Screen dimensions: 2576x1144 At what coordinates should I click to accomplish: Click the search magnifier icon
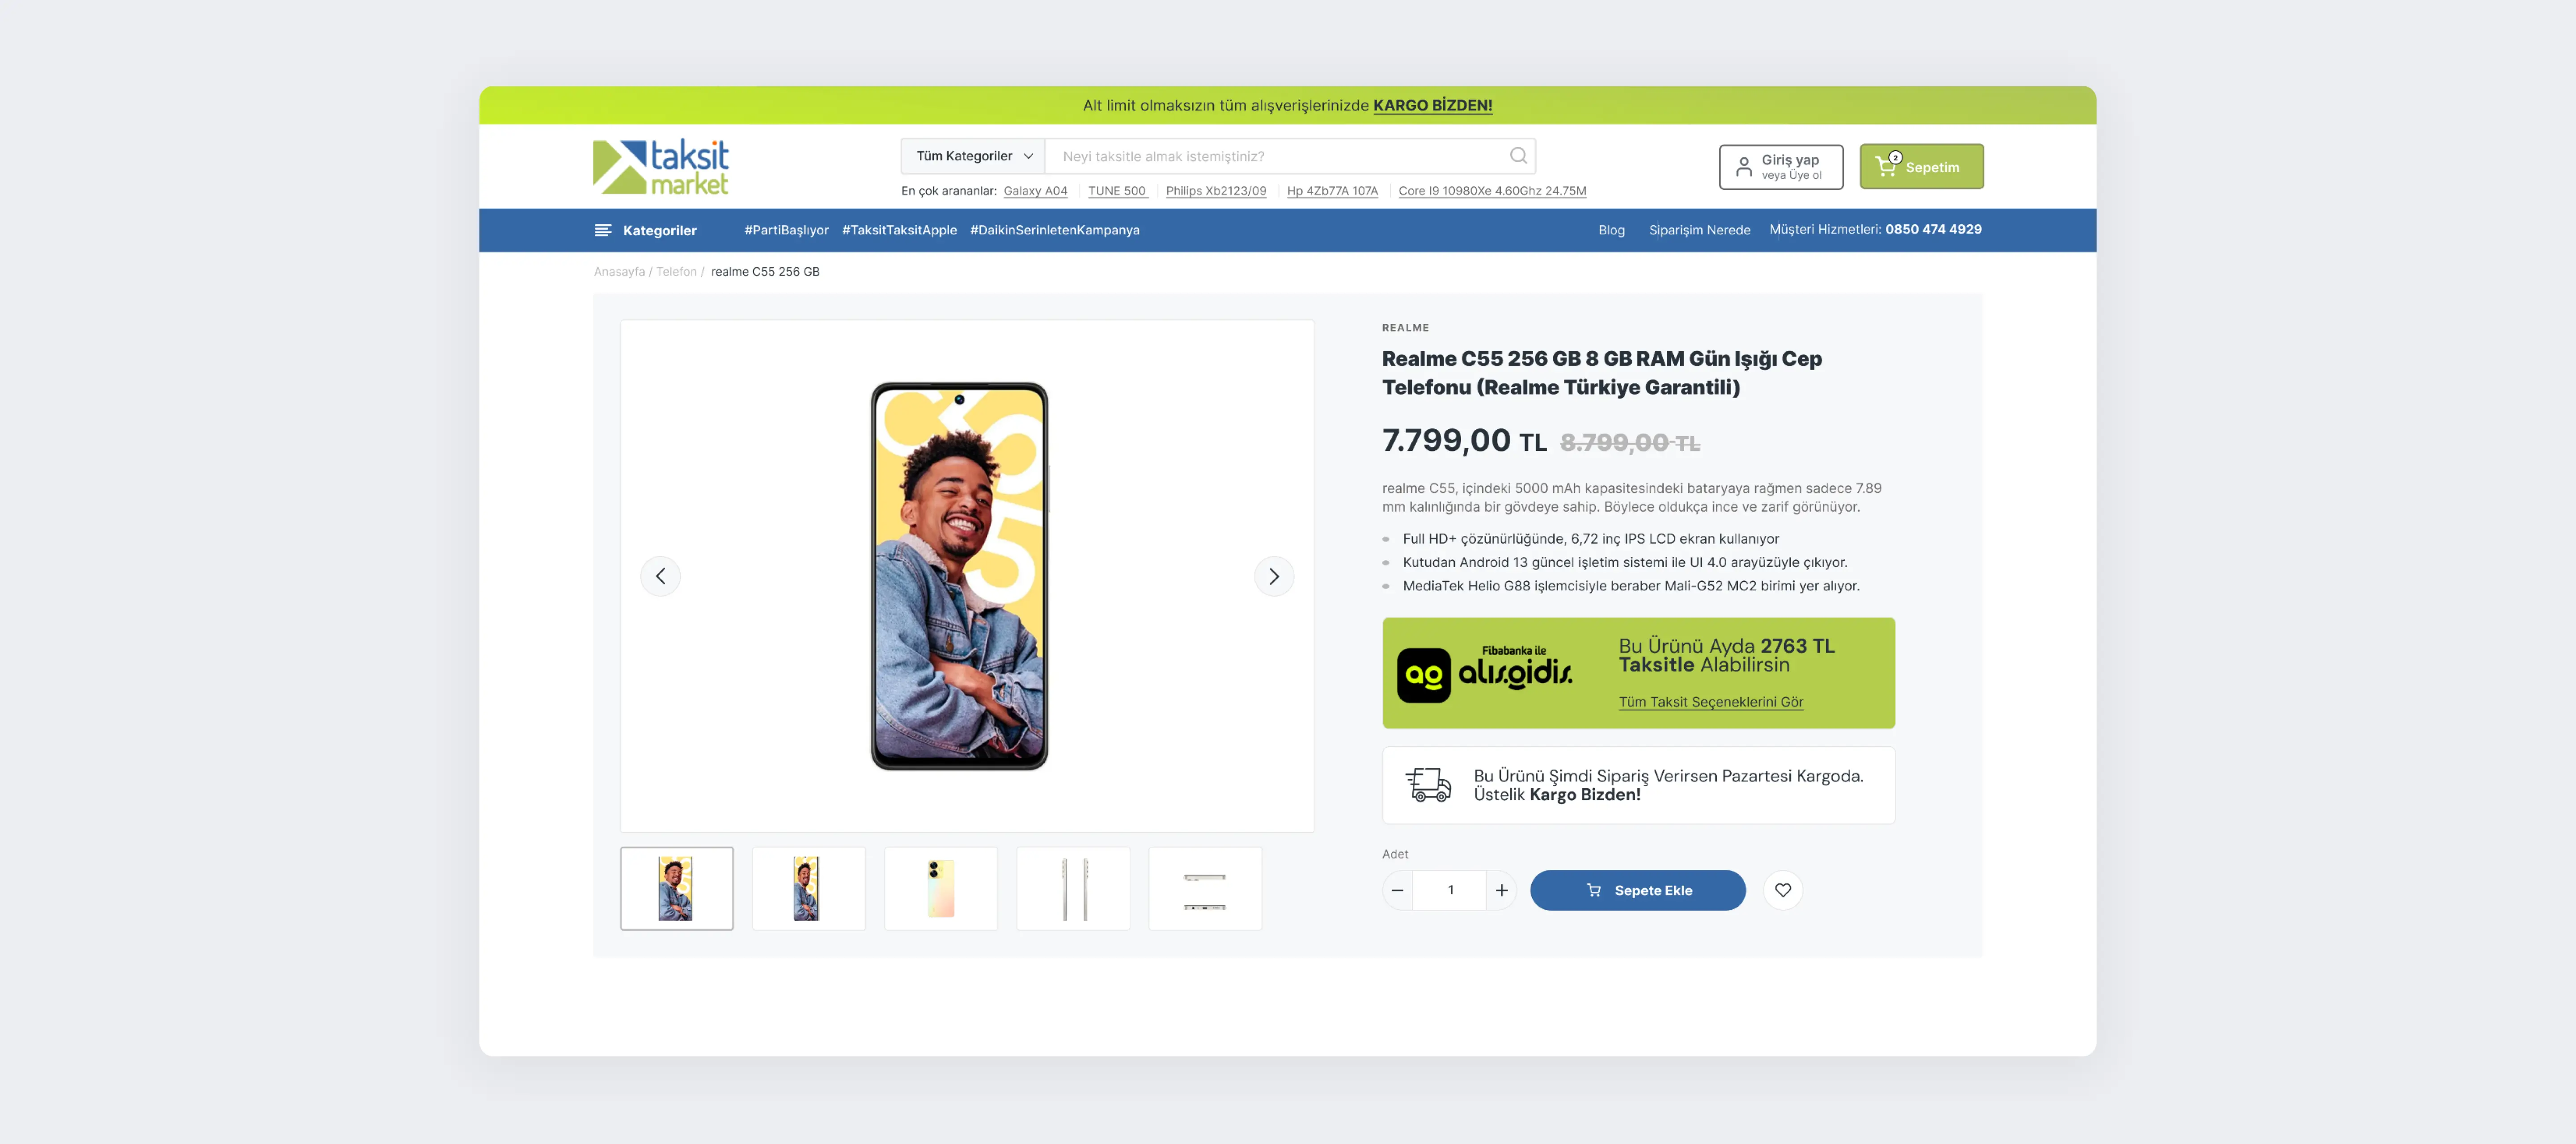(1518, 156)
